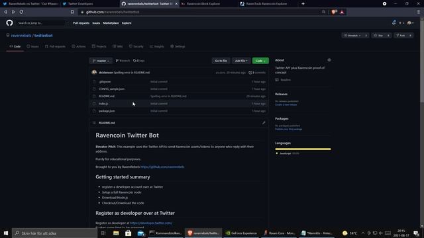This screenshot has height=238, width=424.
Task: Open the About settings gear icon
Action: pyautogui.click(x=329, y=60)
